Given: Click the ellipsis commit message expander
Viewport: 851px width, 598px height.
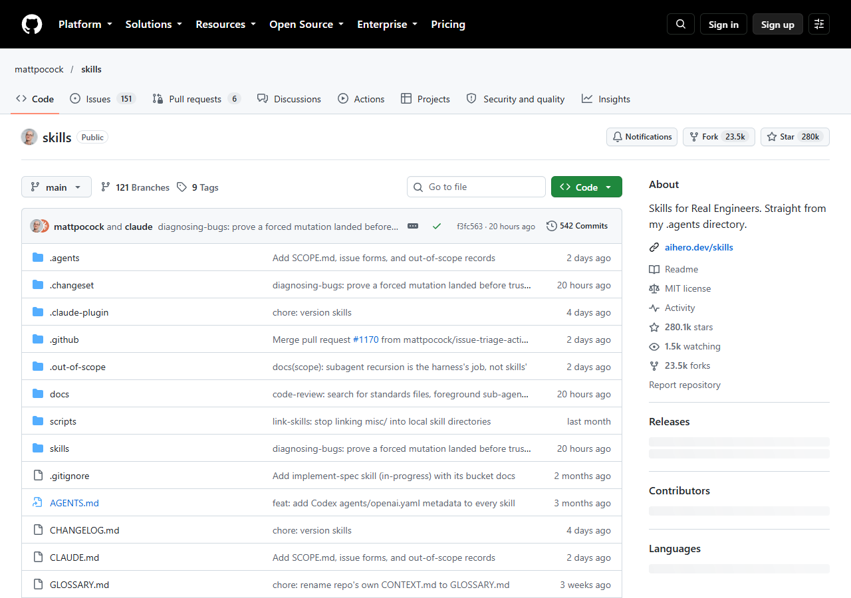Looking at the screenshot, I should [x=413, y=226].
